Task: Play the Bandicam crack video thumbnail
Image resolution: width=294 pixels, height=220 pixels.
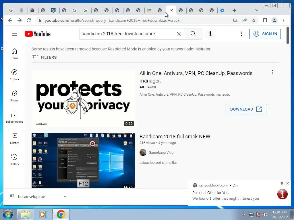Action: point(83,160)
